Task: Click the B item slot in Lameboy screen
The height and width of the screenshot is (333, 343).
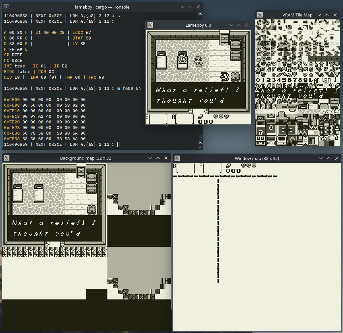Action: 157,119
